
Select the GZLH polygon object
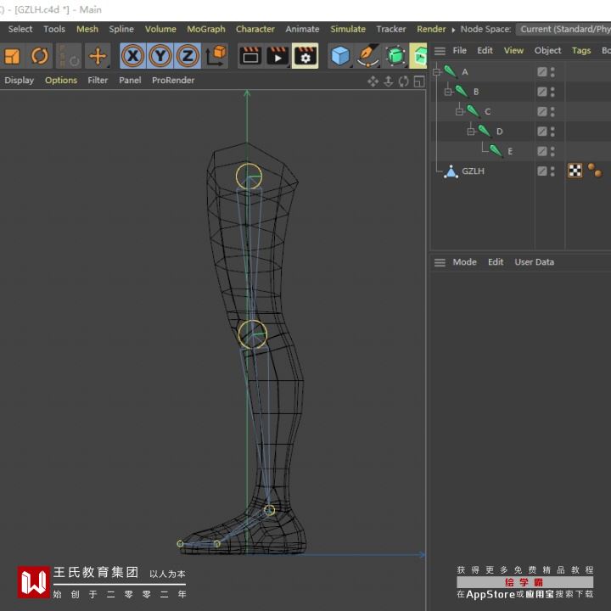(473, 171)
